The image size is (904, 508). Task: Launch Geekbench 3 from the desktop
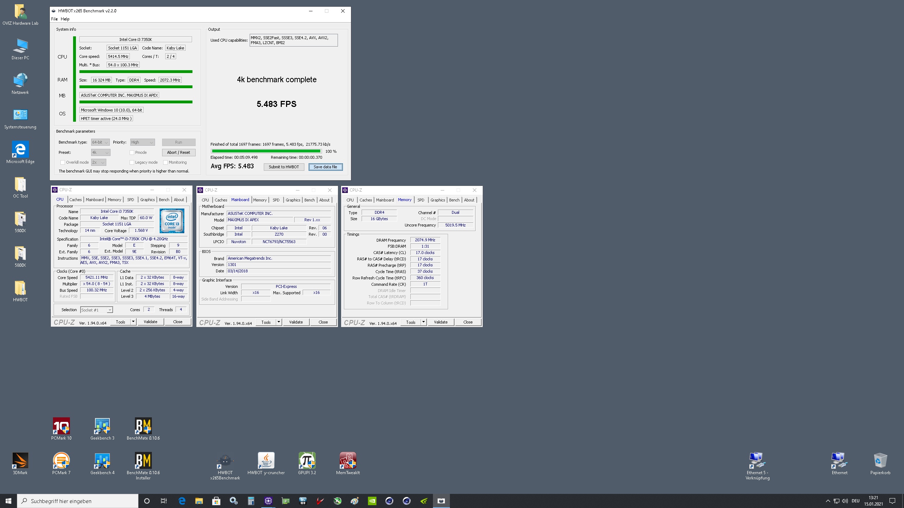click(102, 429)
